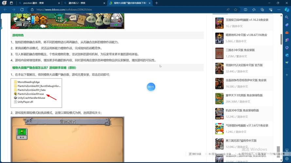The width and height of the screenshot is (291, 163).
Task: Open 全面战争传奇特洛伊中文版 免安装 link
Action: coord(246,80)
